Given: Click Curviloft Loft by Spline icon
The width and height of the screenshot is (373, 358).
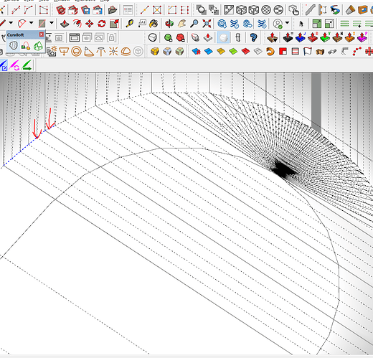Looking at the screenshot, I should tap(14, 45).
